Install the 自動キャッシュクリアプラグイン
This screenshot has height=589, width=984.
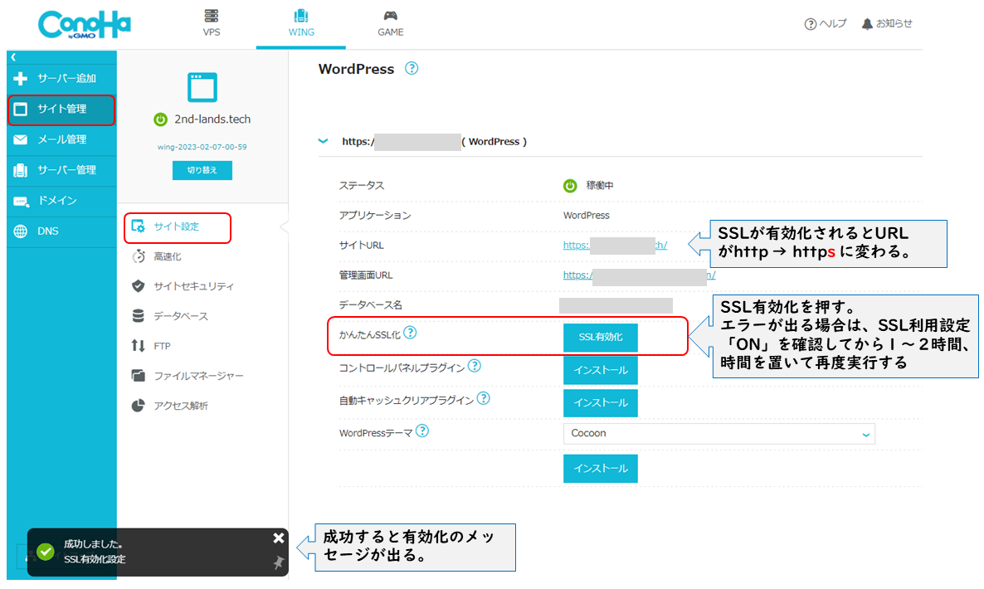(601, 402)
